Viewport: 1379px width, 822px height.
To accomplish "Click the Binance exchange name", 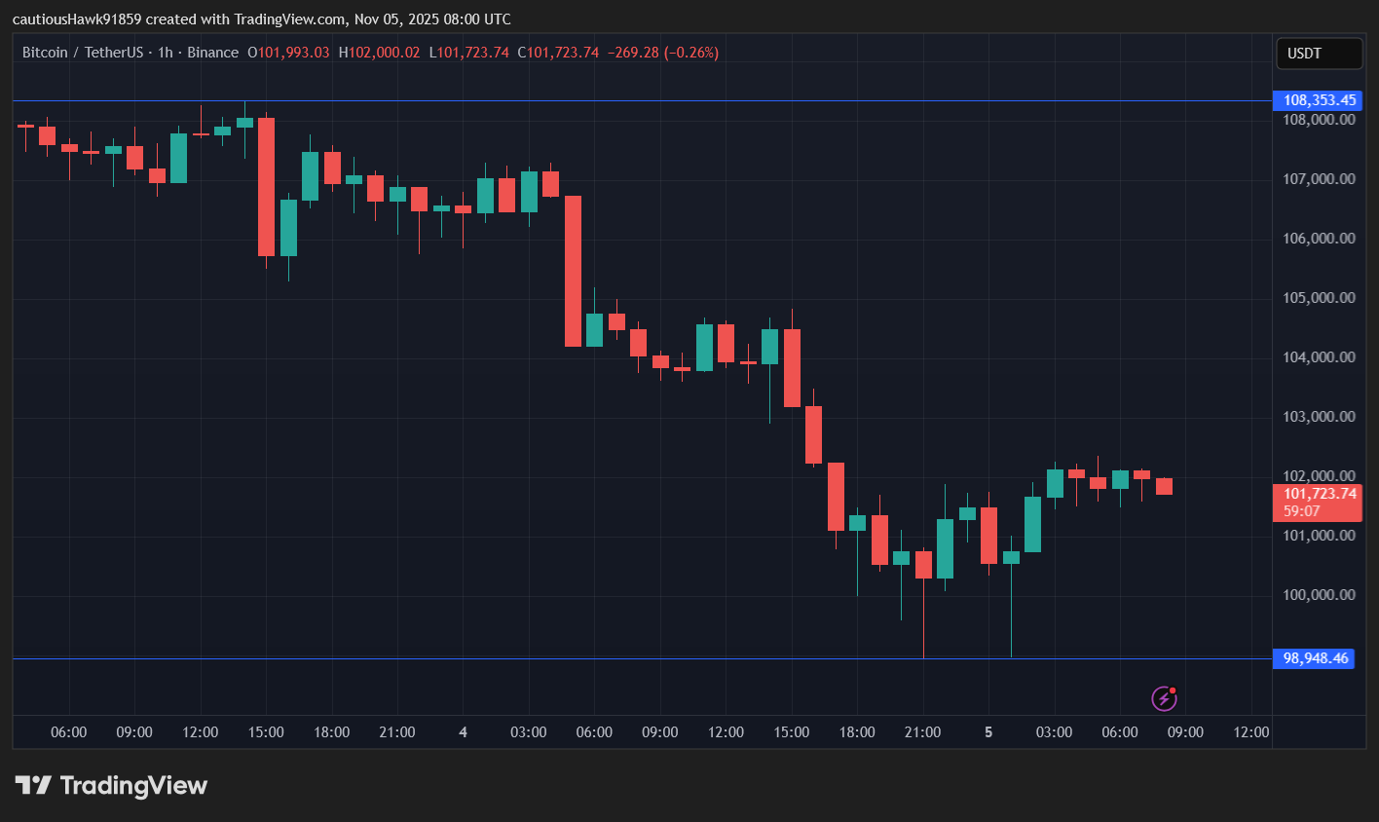I will click(213, 53).
